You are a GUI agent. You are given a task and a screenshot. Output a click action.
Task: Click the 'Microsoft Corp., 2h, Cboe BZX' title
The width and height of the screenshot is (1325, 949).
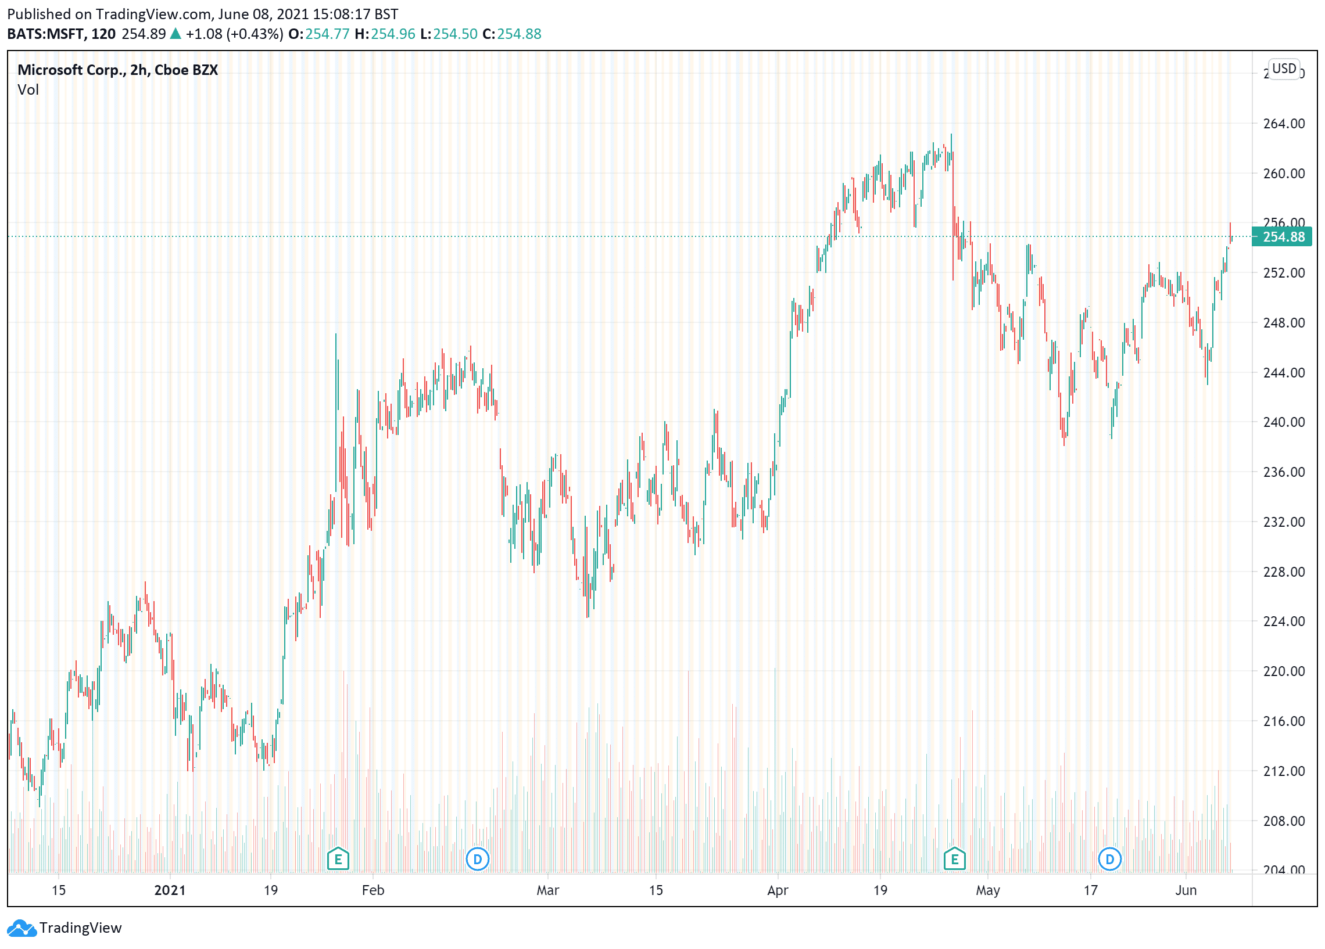117,70
